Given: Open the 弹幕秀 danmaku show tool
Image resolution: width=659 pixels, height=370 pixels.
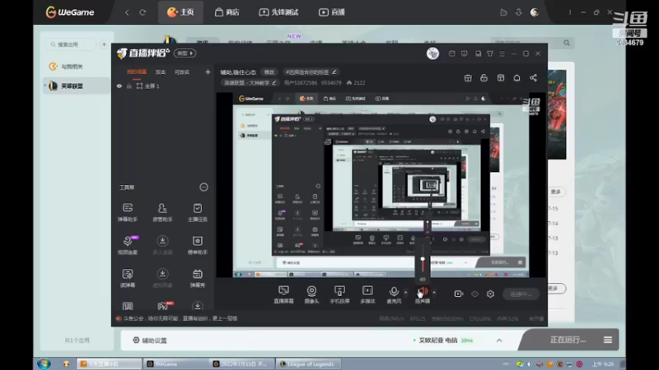Looking at the screenshot, I should point(197,278).
